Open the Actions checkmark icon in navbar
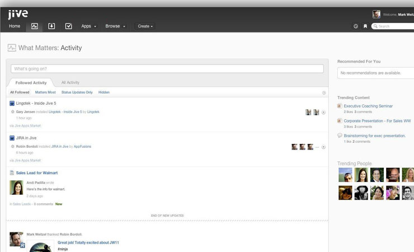414x252 pixels. coord(68,26)
